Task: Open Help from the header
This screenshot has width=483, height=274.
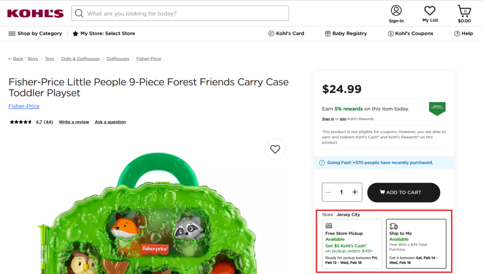Action: [463, 33]
